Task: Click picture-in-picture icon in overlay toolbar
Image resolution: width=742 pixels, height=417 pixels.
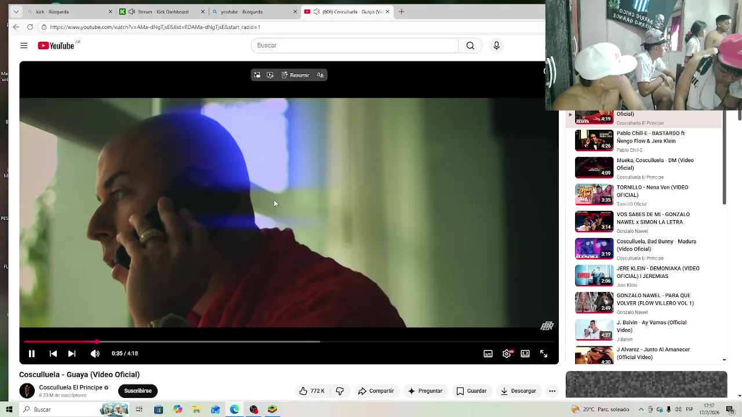Action: (257, 75)
